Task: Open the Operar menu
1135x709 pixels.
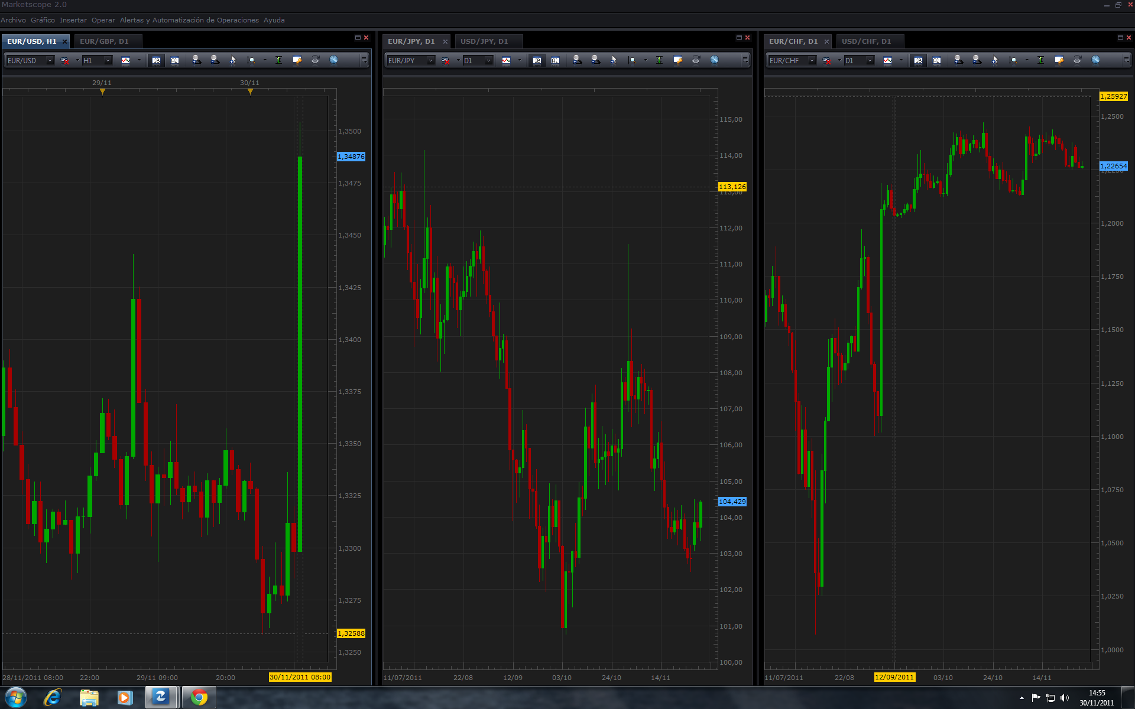Action: [x=103, y=20]
